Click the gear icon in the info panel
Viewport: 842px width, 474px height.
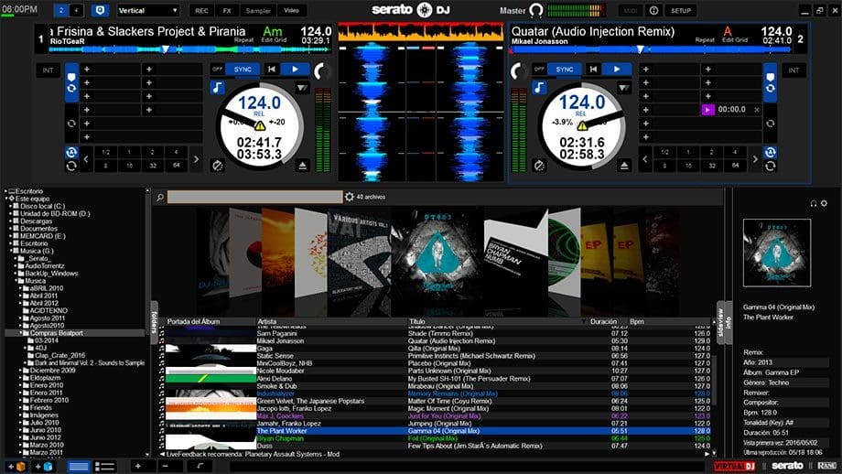click(824, 203)
